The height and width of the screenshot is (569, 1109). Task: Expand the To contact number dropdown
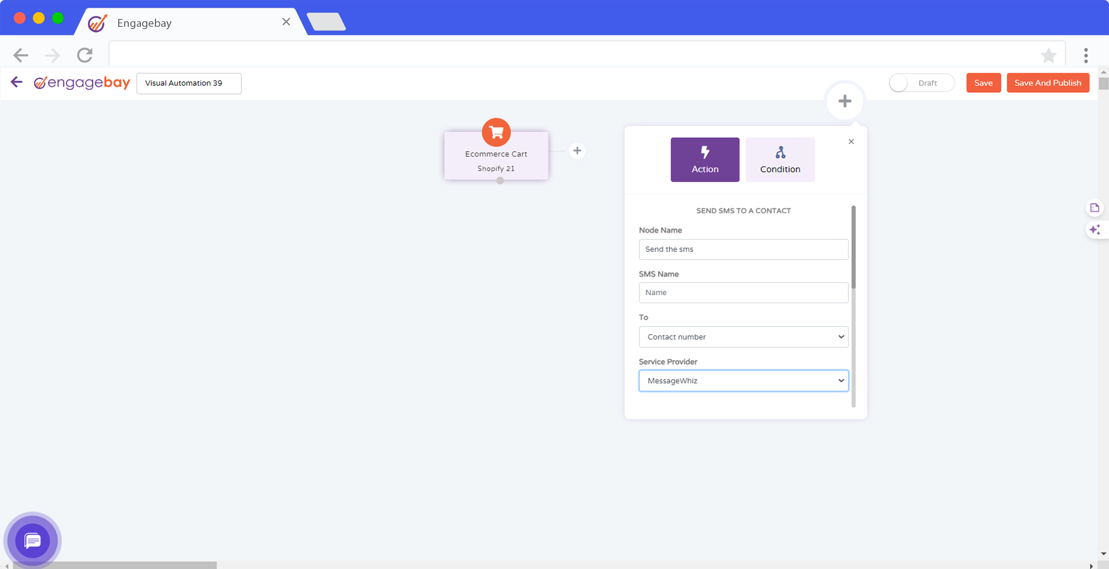pos(743,337)
